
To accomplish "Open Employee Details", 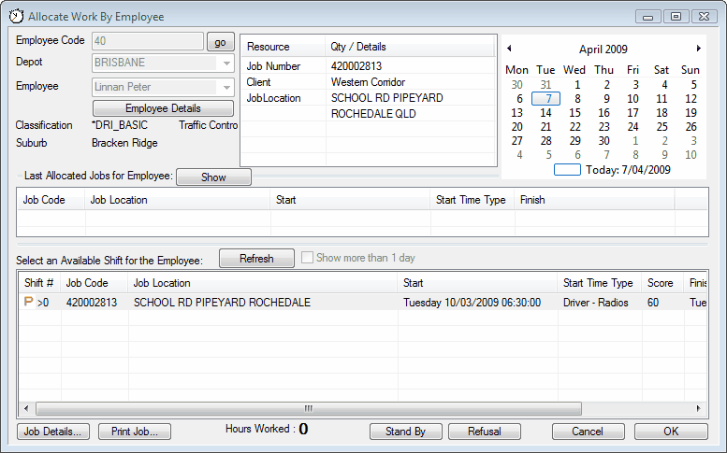I will click(163, 108).
